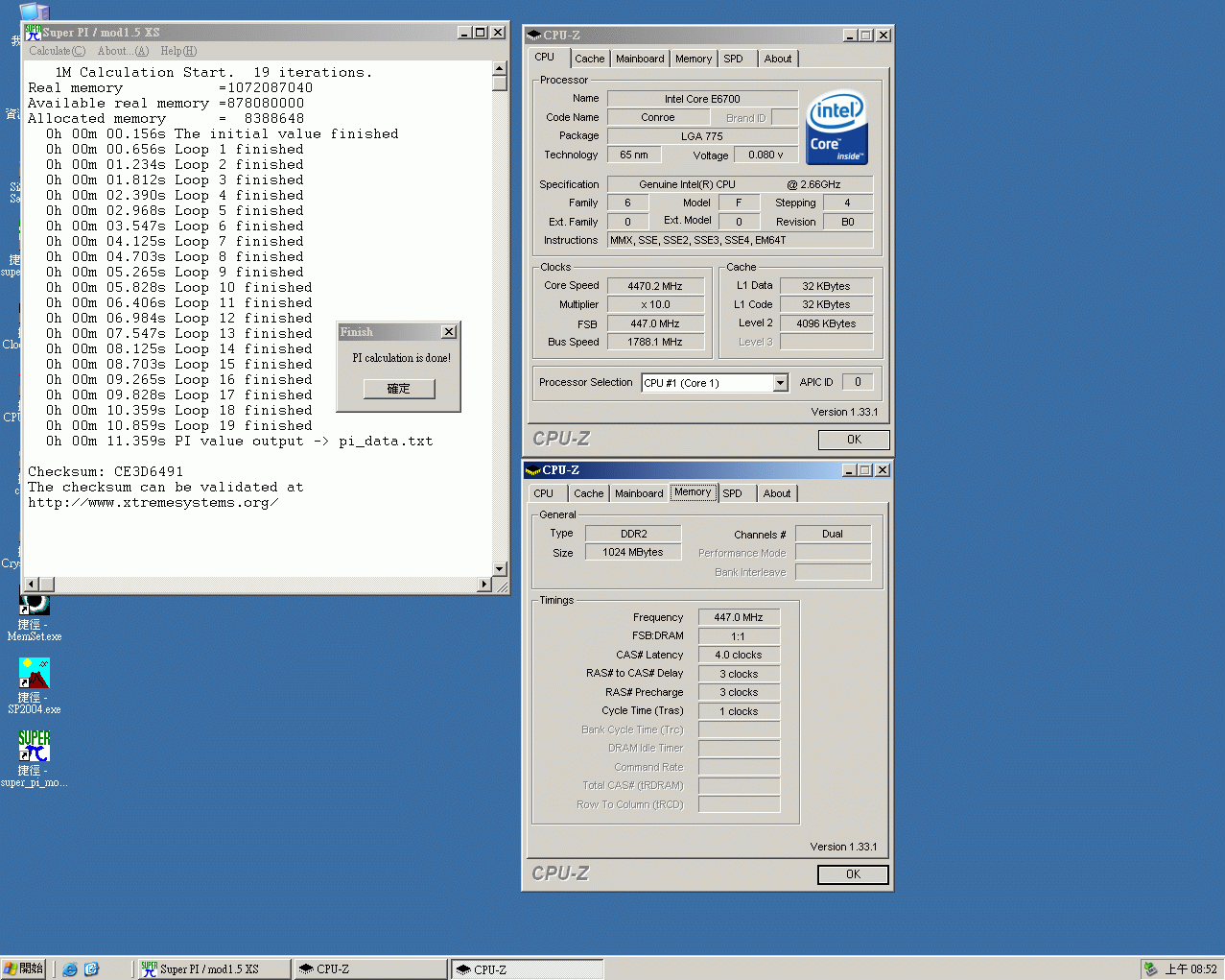Click the system tray icon beside the clock
The image size is (1225, 980).
coord(1150,968)
